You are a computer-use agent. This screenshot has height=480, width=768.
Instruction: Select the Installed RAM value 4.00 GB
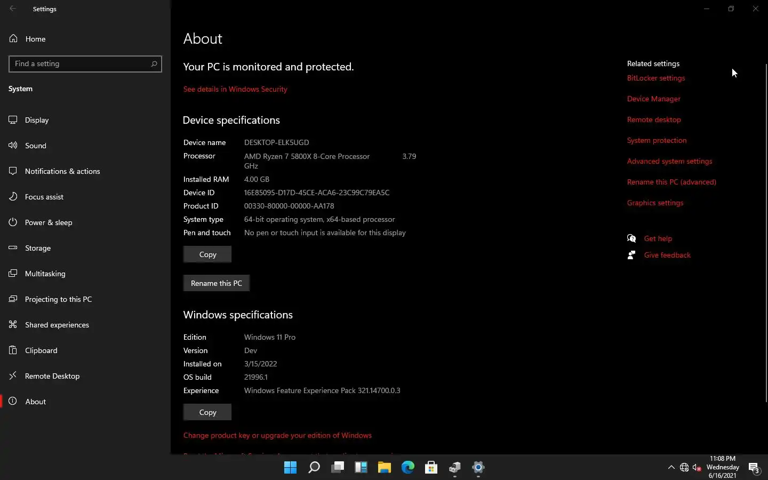pyautogui.click(x=257, y=179)
